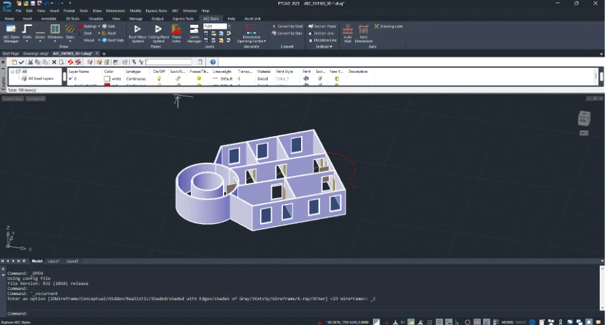Select the Doors tool

[x=40, y=31]
